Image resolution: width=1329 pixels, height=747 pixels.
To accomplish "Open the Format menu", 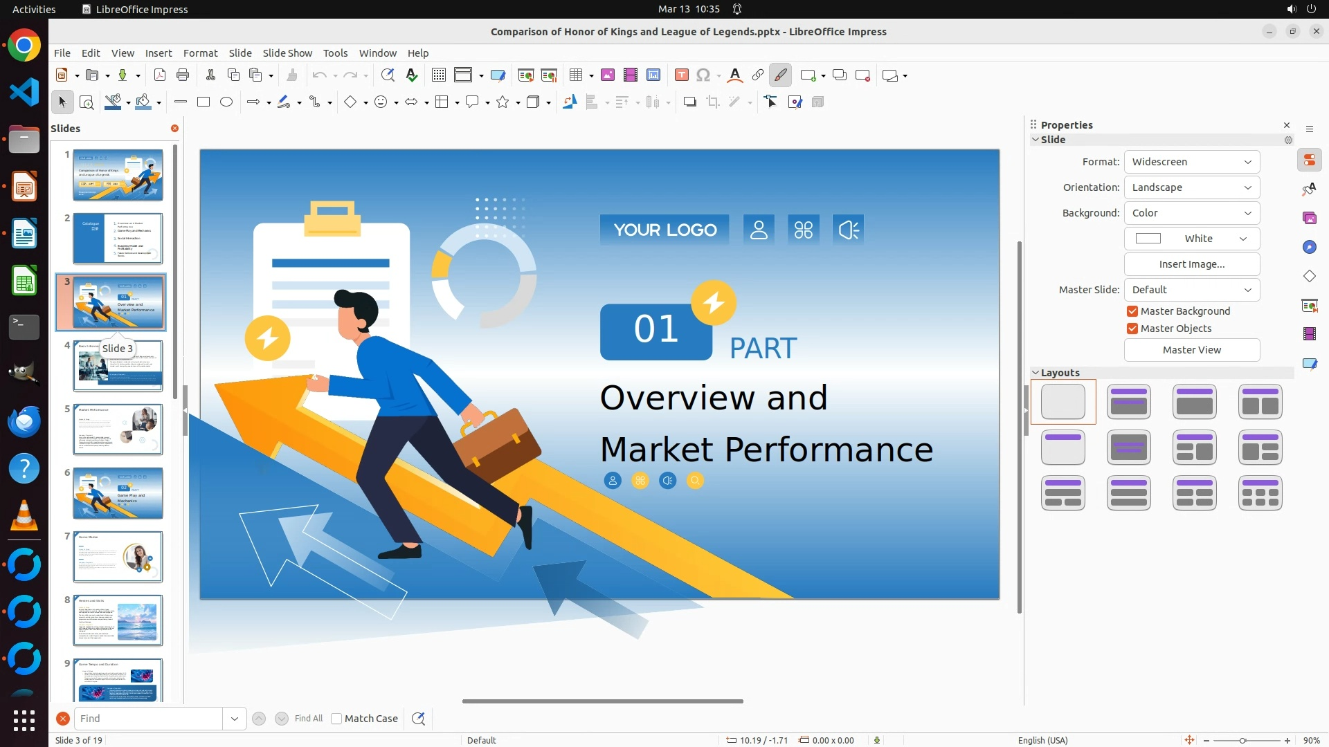I will [200, 53].
